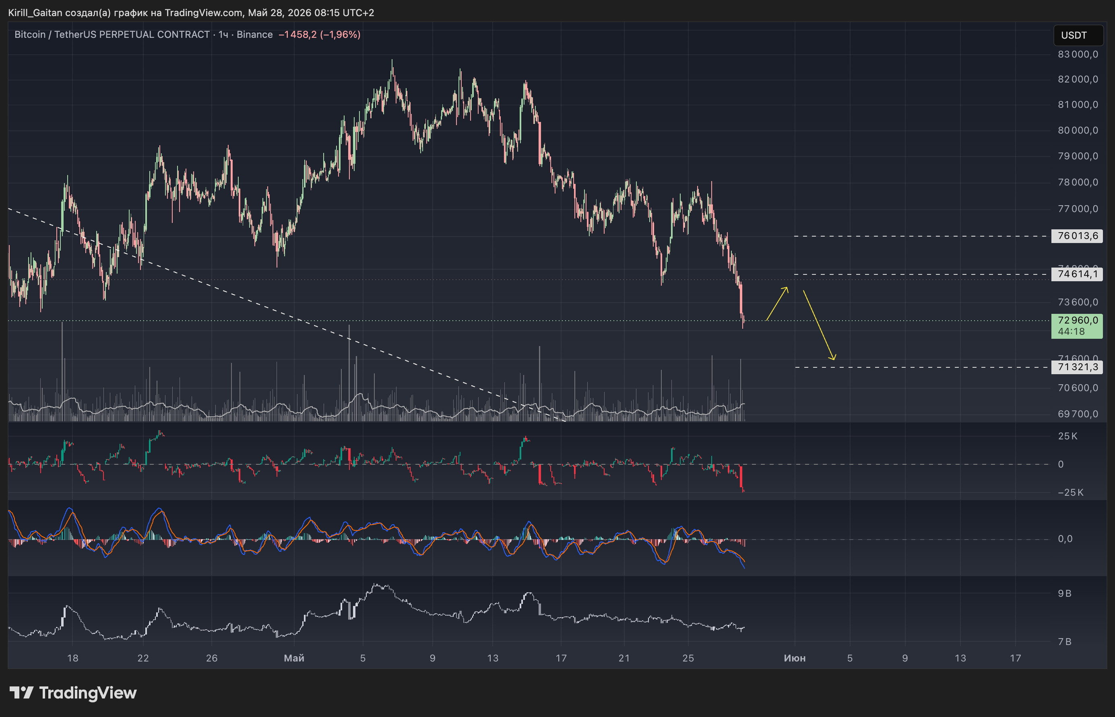Select the 71 321,3 price level label
Screen dimensions: 1115x717
click(x=1077, y=367)
